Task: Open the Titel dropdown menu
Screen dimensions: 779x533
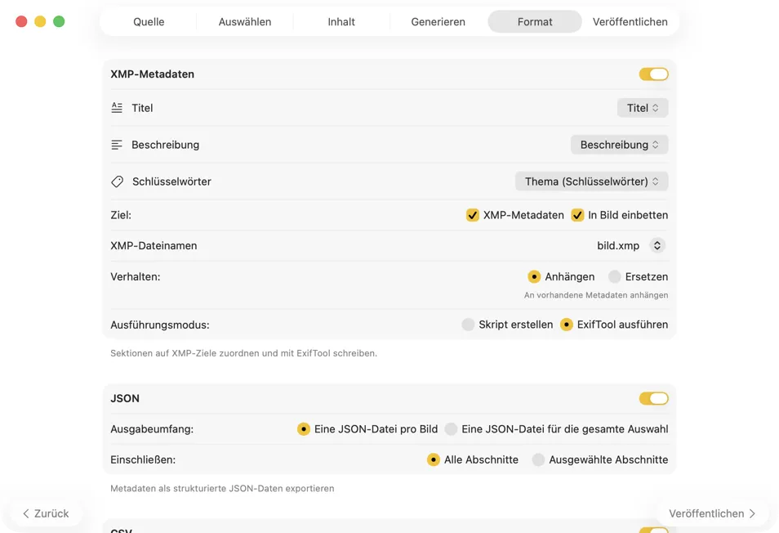Action: [642, 108]
